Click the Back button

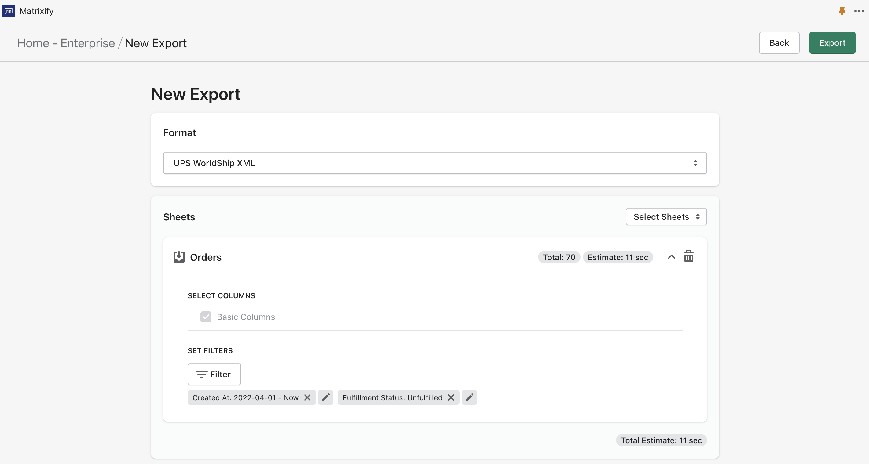coord(779,42)
